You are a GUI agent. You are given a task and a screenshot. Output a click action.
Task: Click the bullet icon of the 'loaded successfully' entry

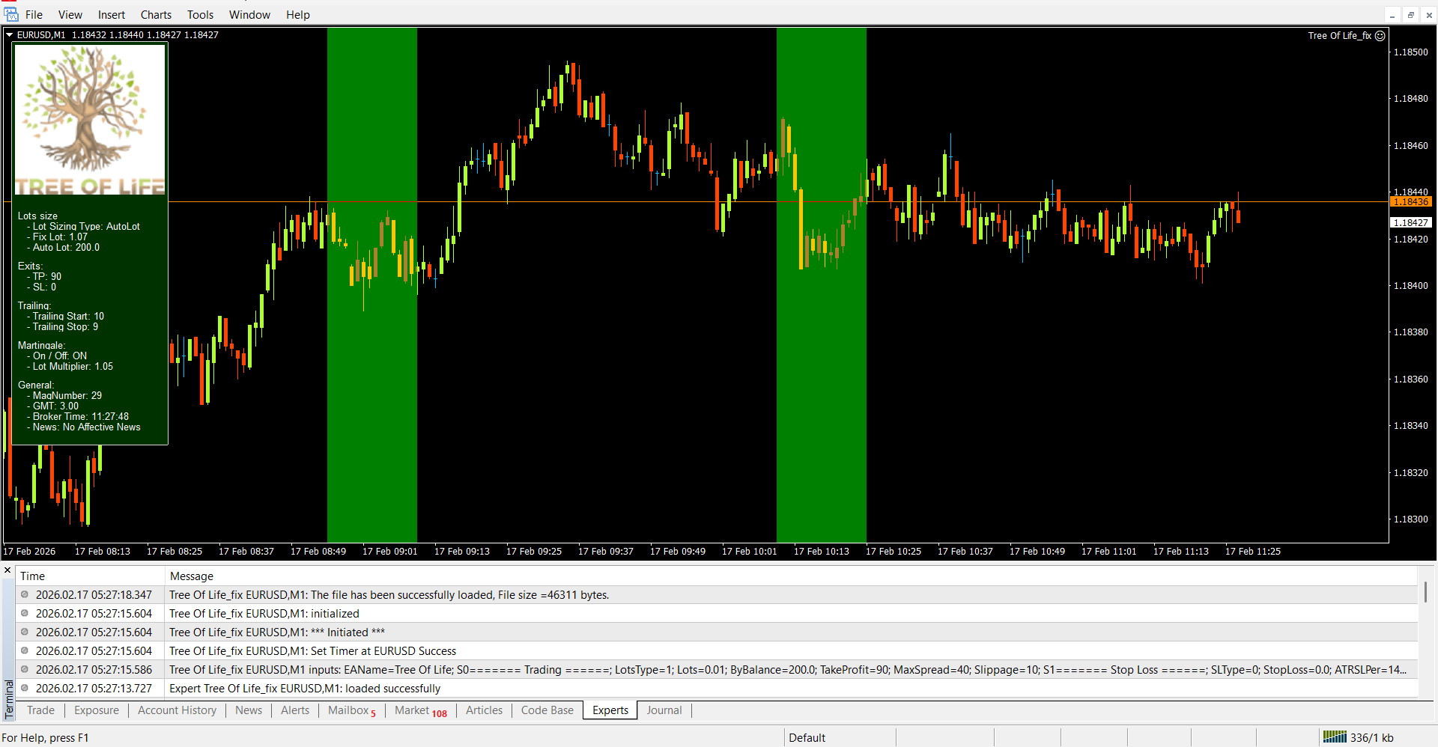[x=25, y=688]
